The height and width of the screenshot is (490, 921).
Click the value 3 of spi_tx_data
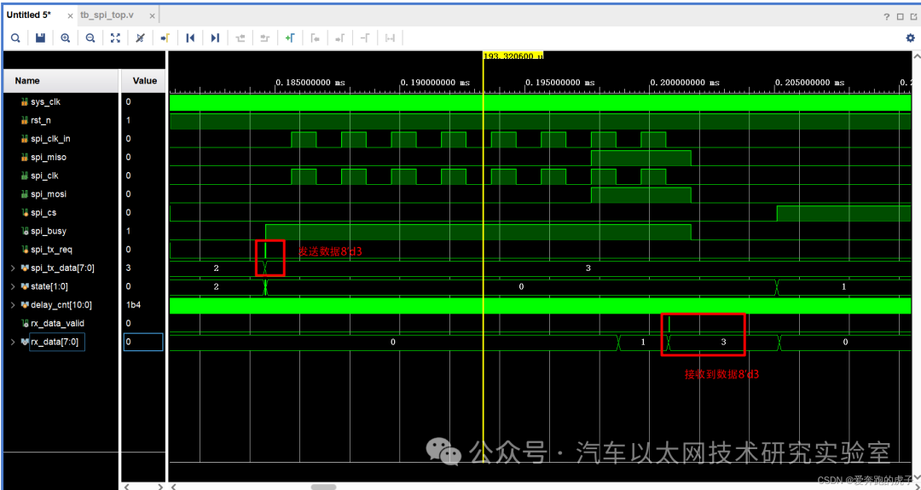(x=127, y=268)
